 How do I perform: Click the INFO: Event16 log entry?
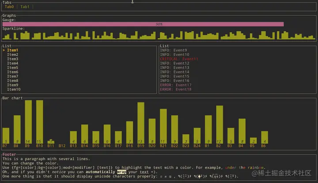pos(174,81)
